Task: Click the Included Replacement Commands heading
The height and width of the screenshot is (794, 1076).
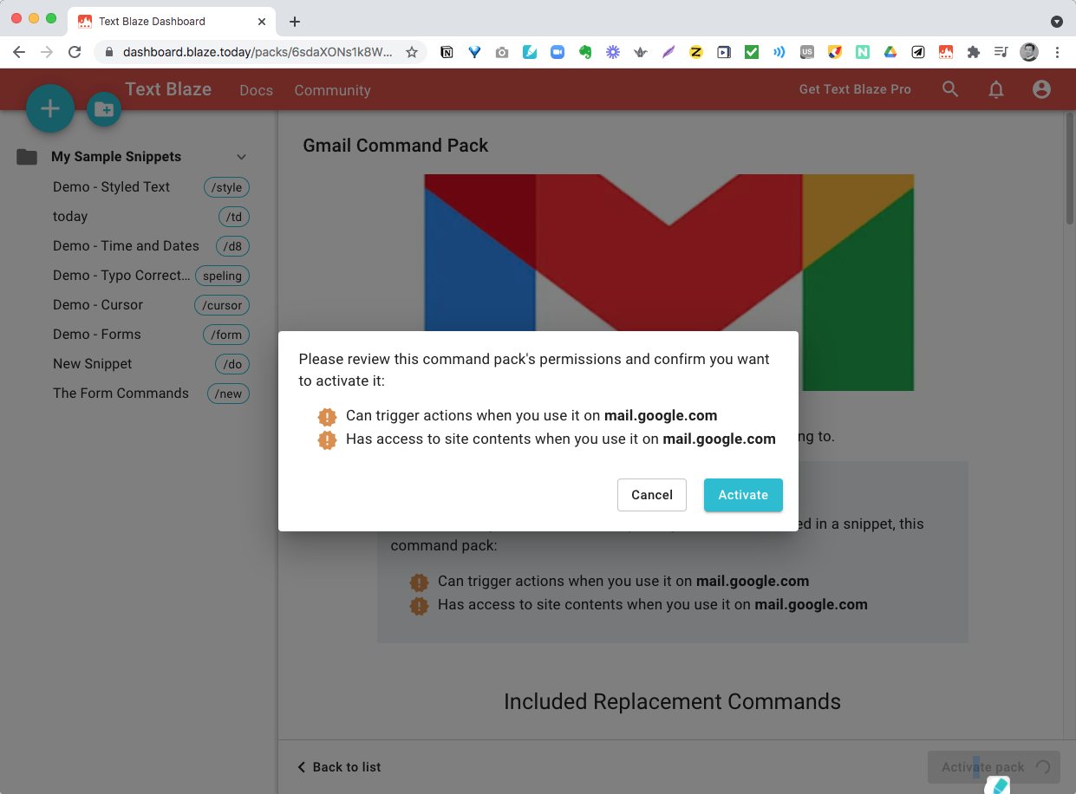Action: 672,701
